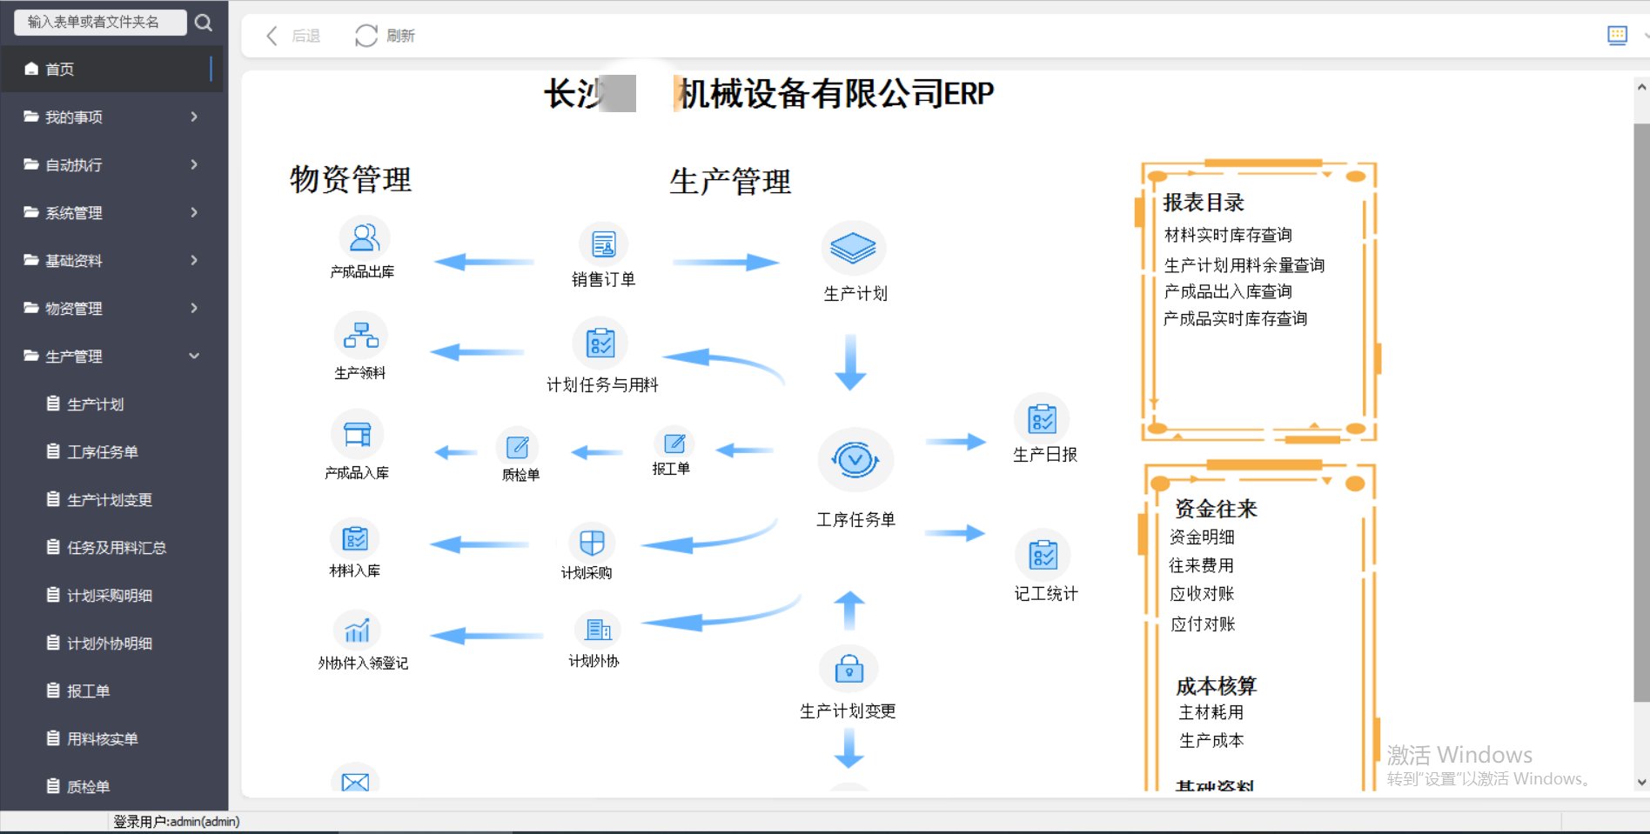Click the 产成品出库 user icon
This screenshot has width=1650, height=834.
[364, 238]
